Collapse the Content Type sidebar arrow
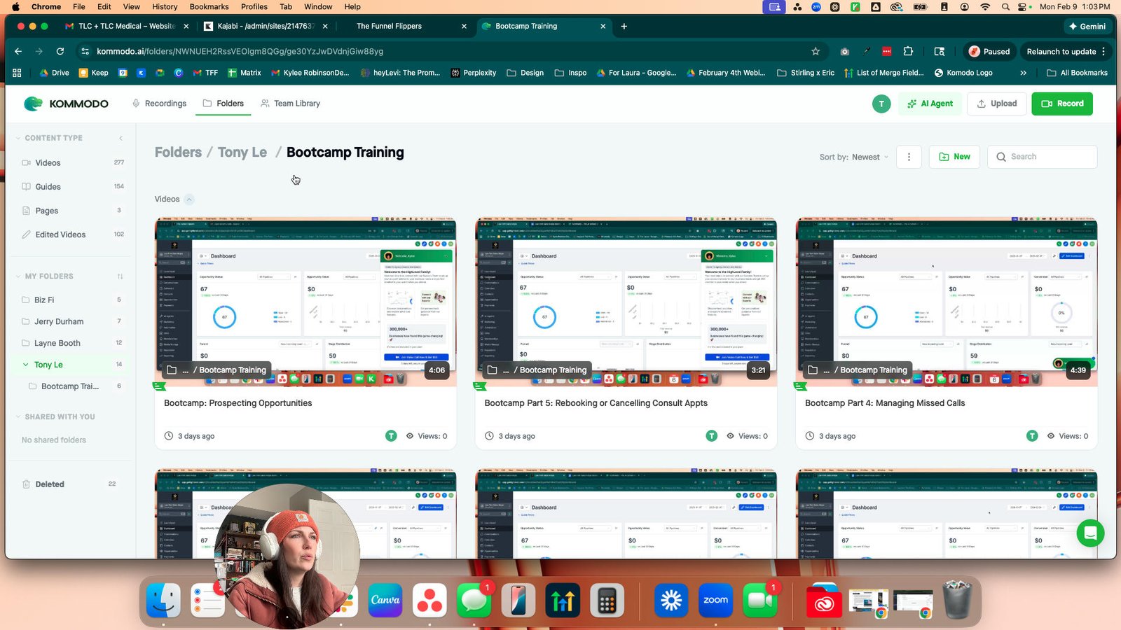Screen dimensions: 1121x630 (121, 138)
